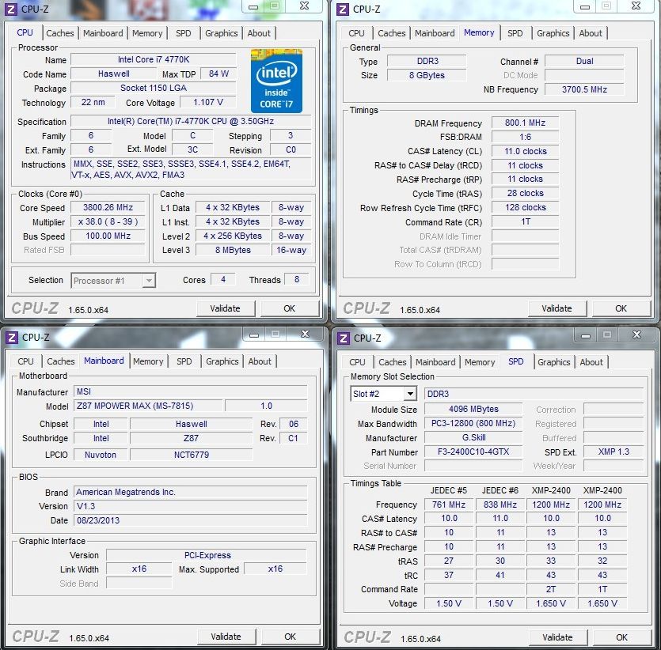Select the Memory tab in the Mainboard window
The image size is (661, 650).
coord(148,361)
